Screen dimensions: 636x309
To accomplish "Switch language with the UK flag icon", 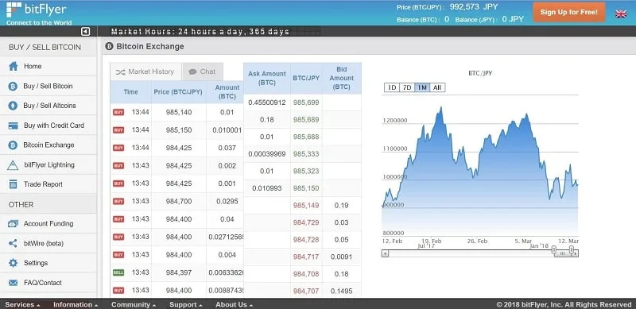I will tap(621, 14).
